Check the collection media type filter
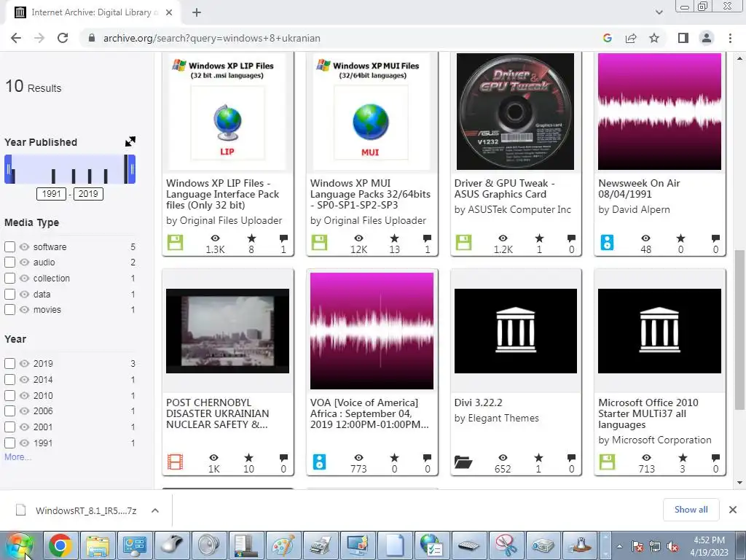This screenshot has height=560, width=746. pyautogui.click(x=9, y=278)
